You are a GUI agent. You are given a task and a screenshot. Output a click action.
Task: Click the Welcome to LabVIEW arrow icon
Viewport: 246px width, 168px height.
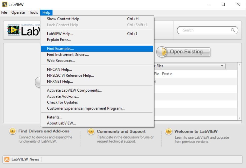[x=168, y=131]
